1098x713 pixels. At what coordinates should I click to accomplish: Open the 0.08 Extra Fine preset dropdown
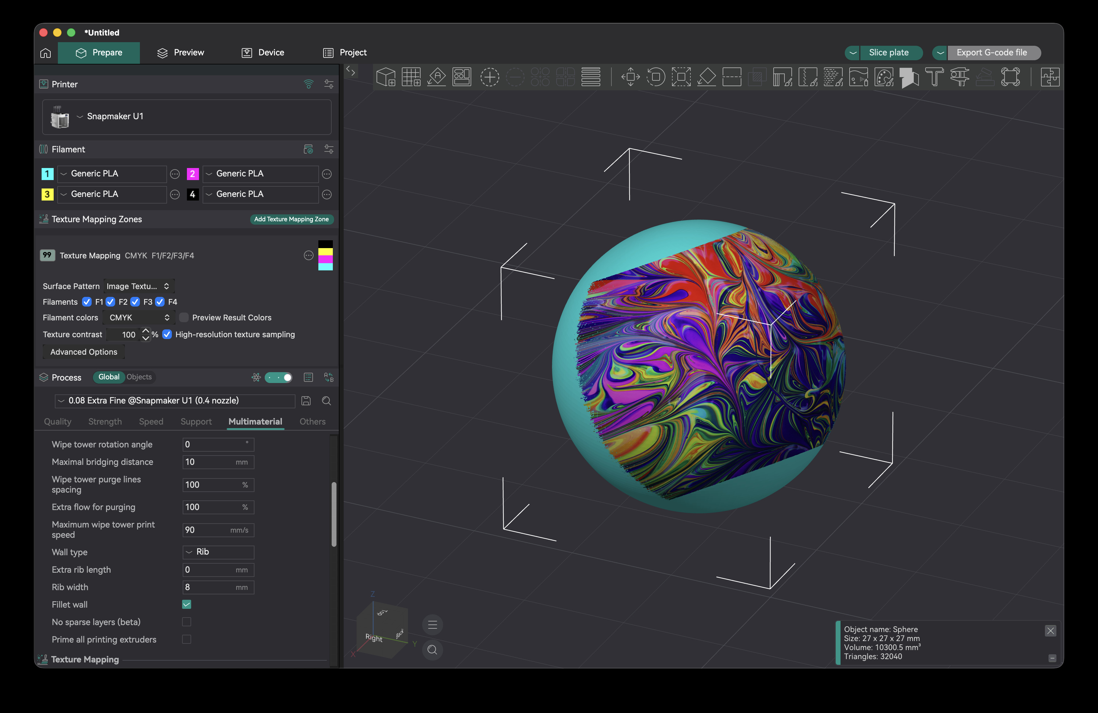pyautogui.click(x=175, y=401)
